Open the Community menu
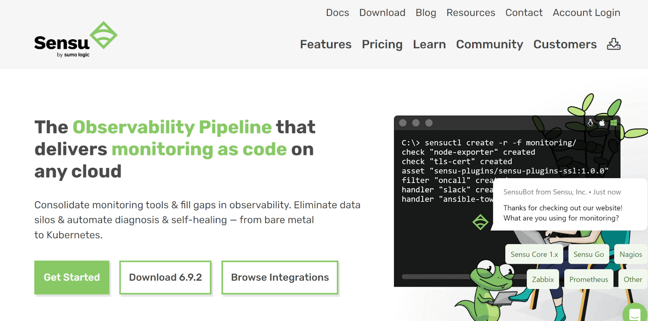The image size is (648, 321). 490,44
